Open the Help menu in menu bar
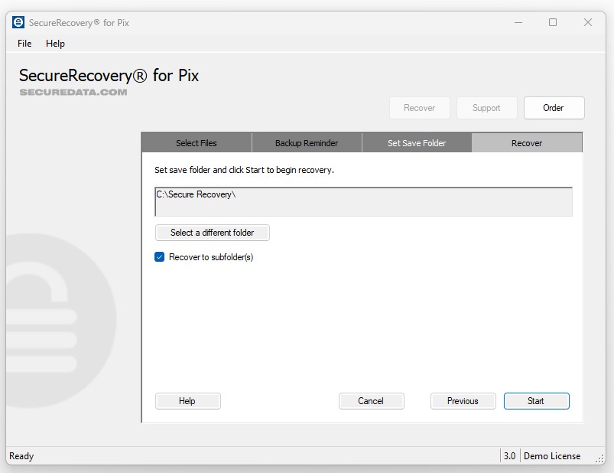Image resolution: width=614 pixels, height=473 pixels. pos(55,44)
